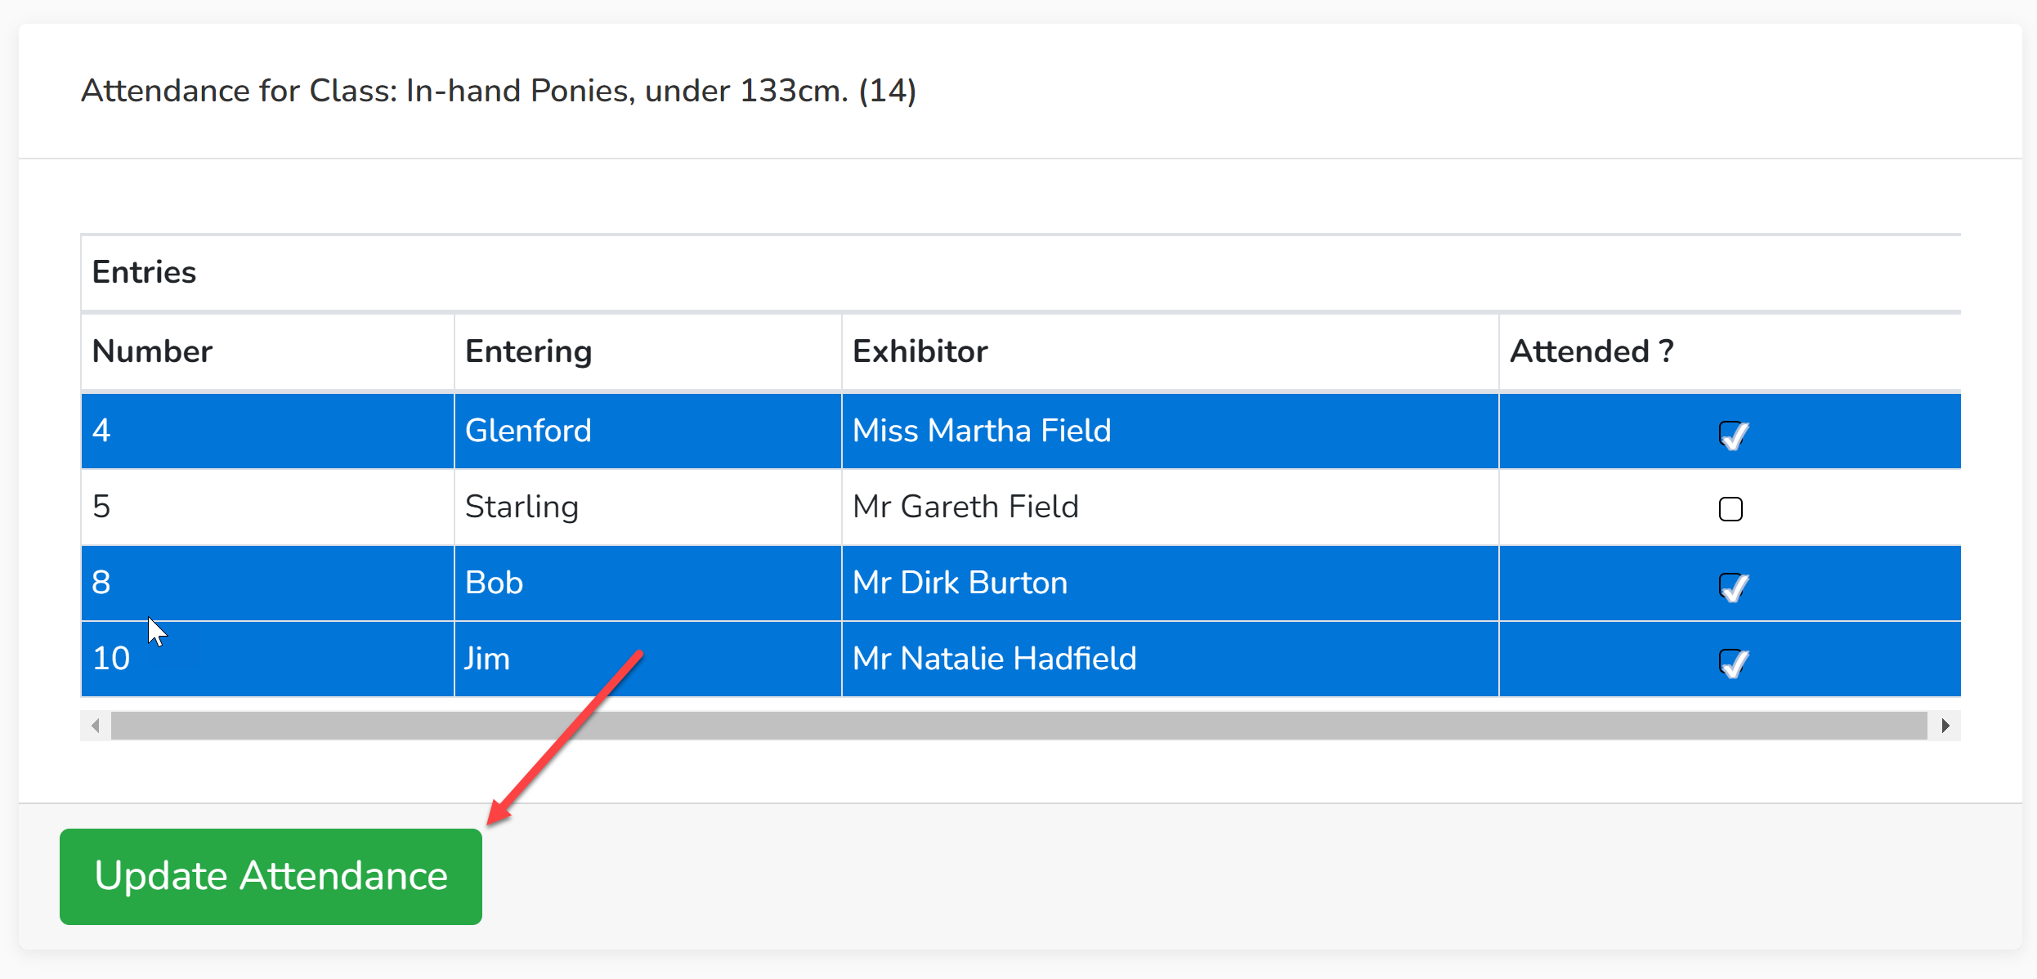Click the Entries table title
Image resolution: width=2037 pixels, height=979 pixels.
coord(144,272)
